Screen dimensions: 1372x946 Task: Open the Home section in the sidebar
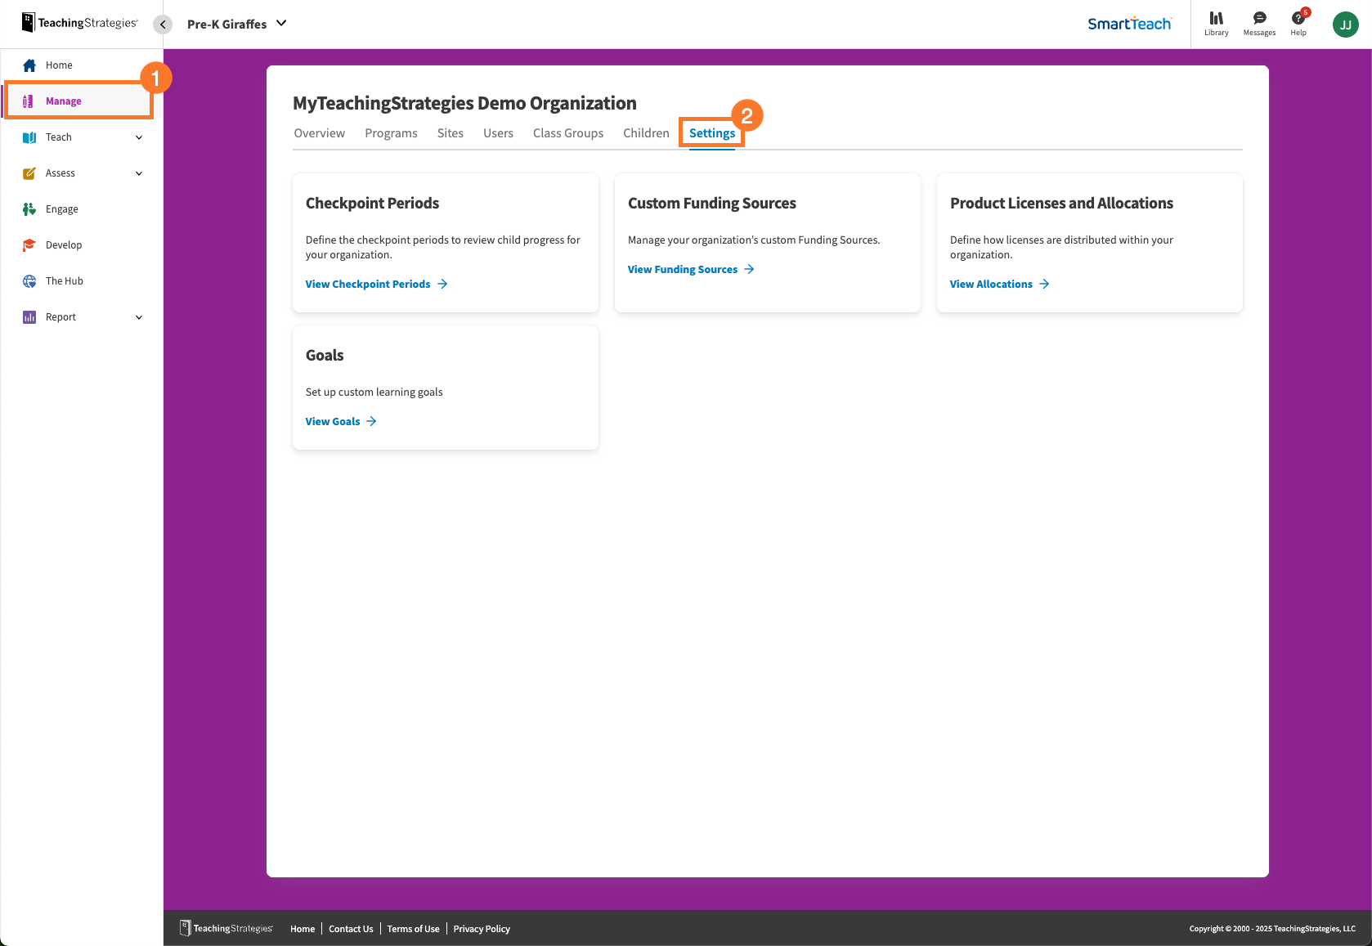tap(58, 65)
